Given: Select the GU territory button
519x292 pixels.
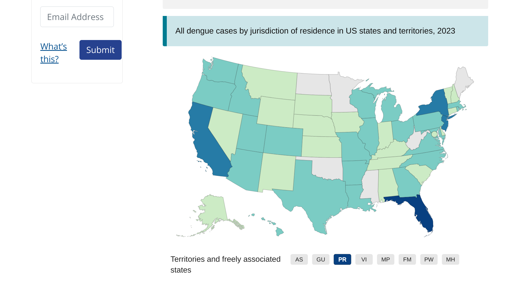Looking at the screenshot, I should tap(321, 260).
